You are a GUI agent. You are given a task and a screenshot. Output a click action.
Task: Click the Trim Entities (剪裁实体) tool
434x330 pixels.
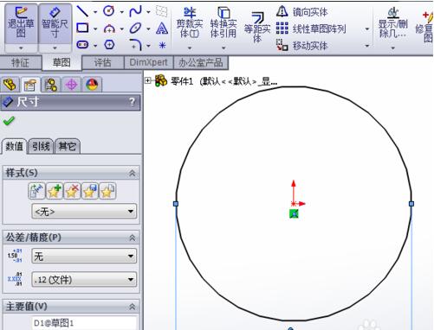pos(190,23)
